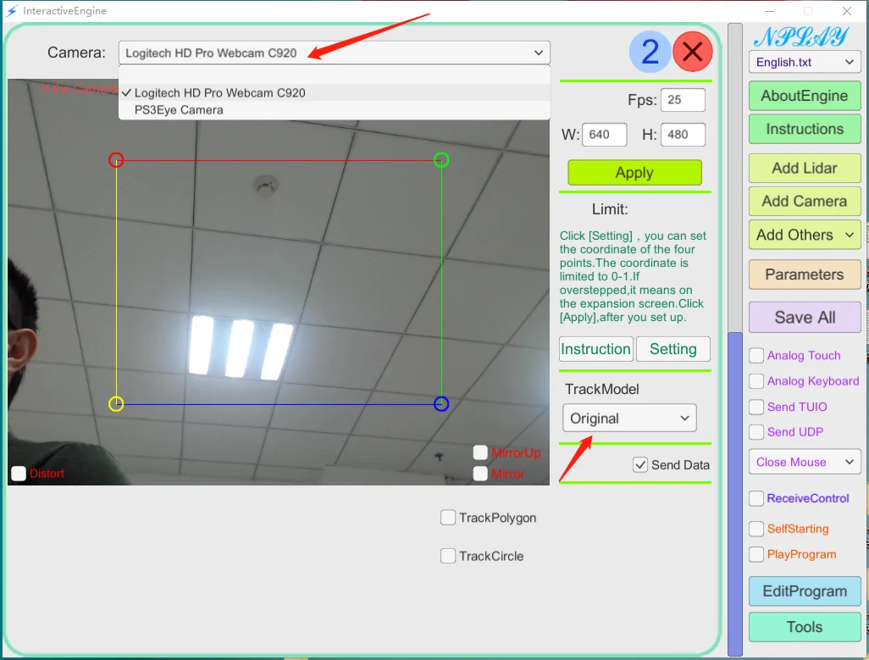The height and width of the screenshot is (660, 869).
Task: Click the green Apply button
Action: coord(634,172)
